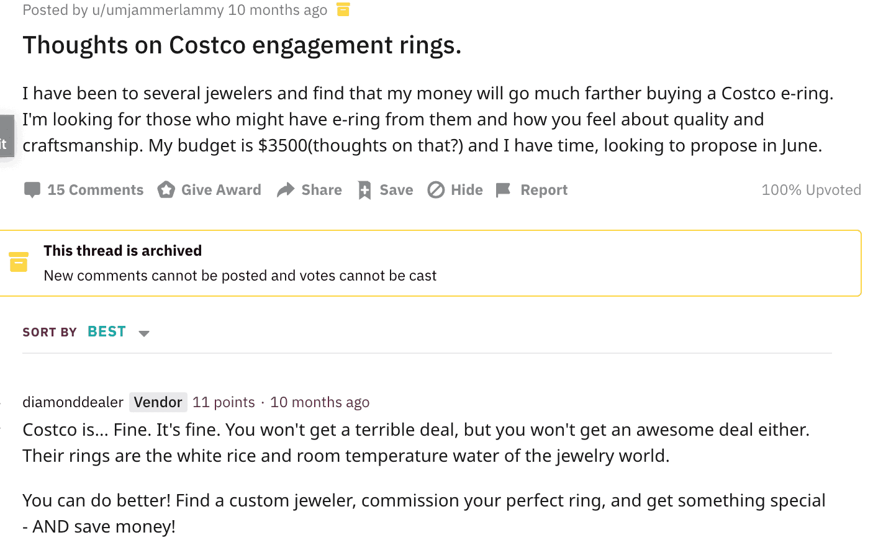Click the Give Award star icon
This screenshot has height=540, width=873.
(166, 189)
